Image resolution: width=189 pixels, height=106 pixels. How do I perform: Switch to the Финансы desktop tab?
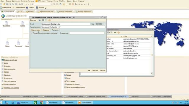coord(30,12)
